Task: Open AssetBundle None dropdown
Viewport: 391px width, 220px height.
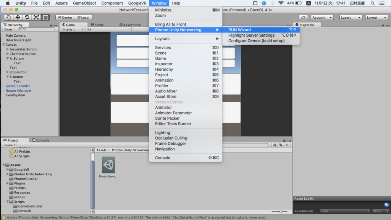Action: coord(345,211)
